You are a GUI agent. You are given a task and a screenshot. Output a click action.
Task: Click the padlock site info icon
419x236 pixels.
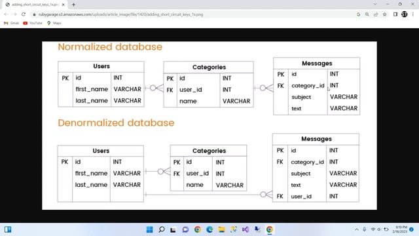point(34,14)
